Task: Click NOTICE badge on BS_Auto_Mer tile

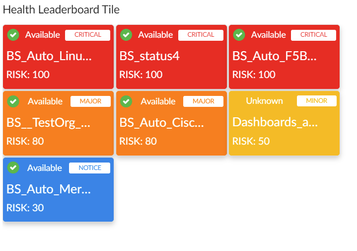Action: pos(89,168)
